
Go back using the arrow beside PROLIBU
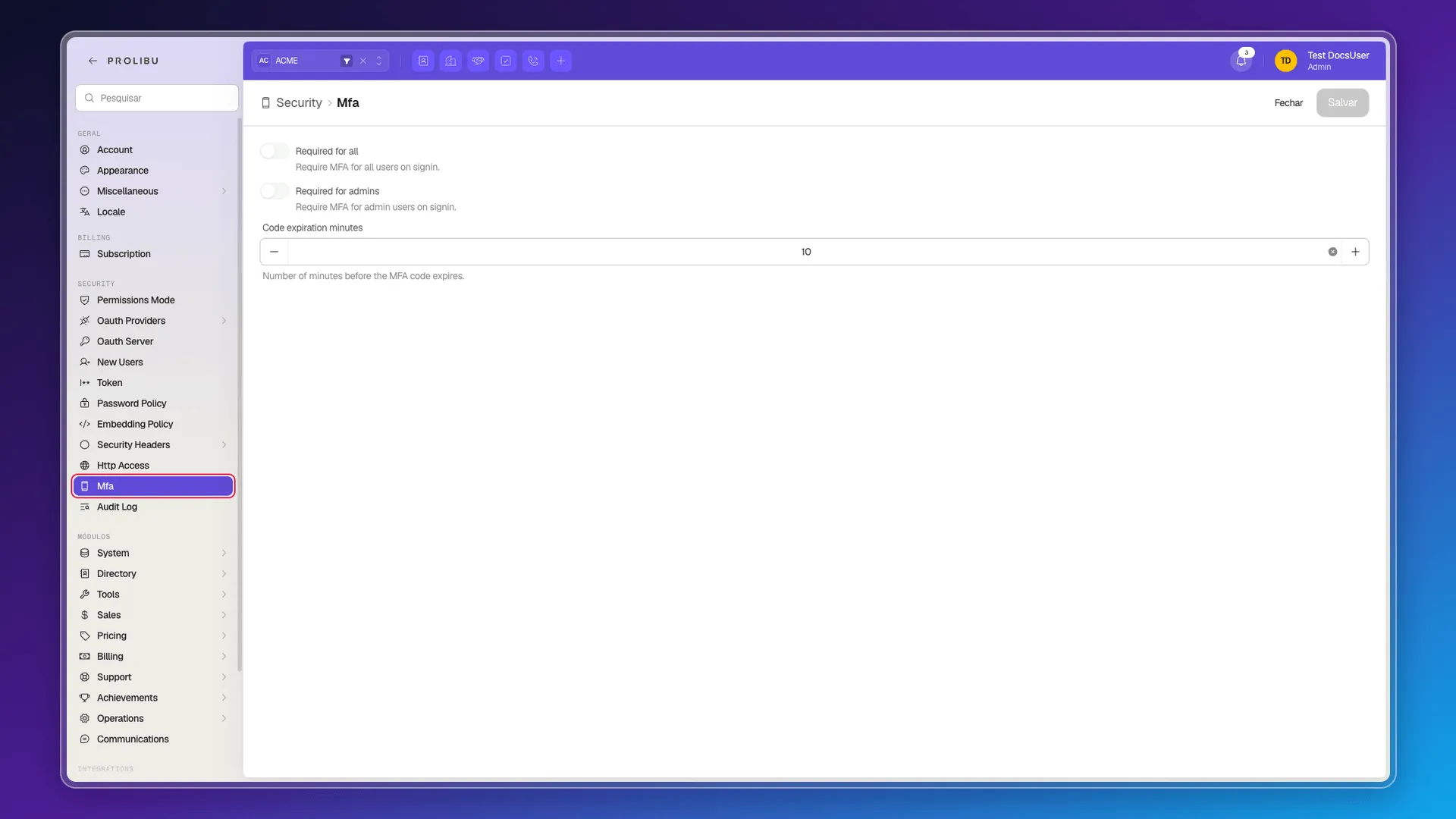click(x=93, y=61)
